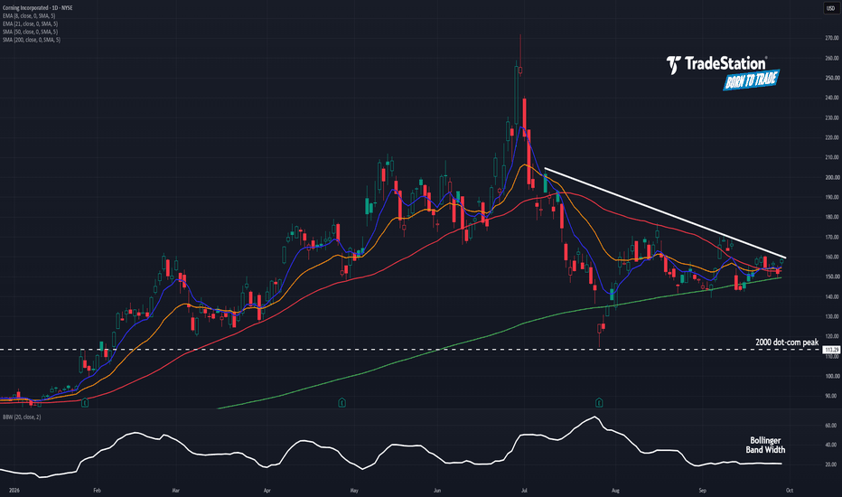Open the USD currency selector

[x=830, y=8]
